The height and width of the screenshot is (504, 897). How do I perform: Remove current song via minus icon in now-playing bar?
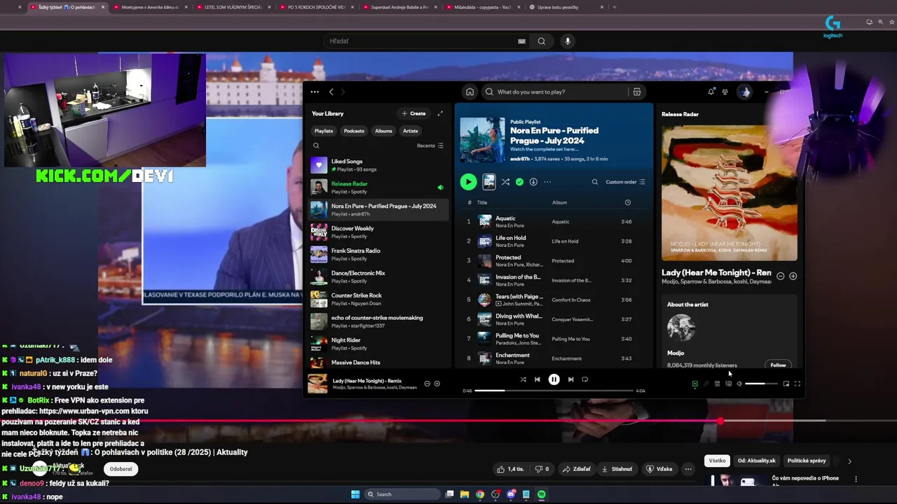click(x=427, y=384)
